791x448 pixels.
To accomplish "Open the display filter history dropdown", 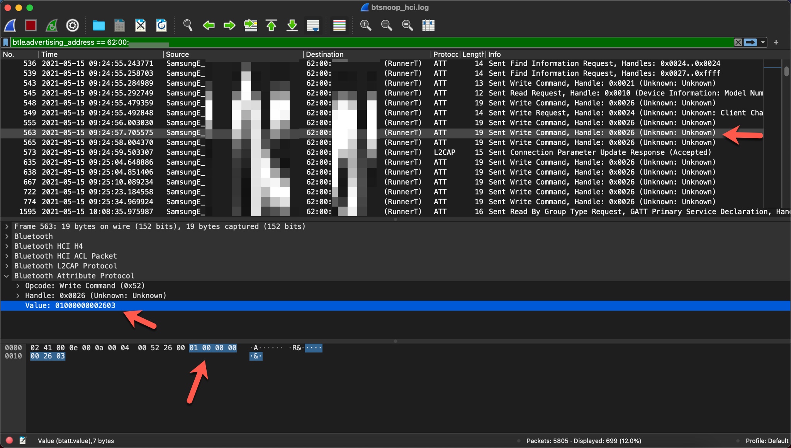I will (763, 42).
